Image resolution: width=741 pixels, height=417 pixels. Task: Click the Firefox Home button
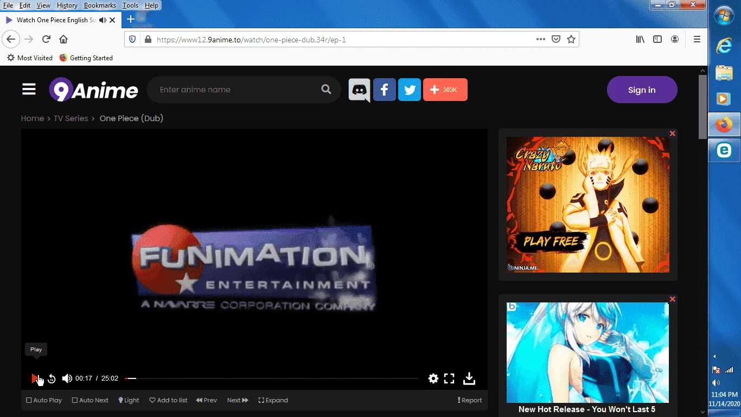(63, 39)
